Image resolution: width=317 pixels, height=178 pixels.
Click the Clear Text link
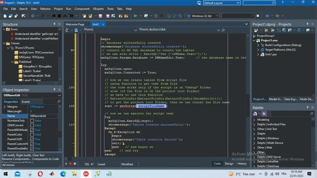39,155
